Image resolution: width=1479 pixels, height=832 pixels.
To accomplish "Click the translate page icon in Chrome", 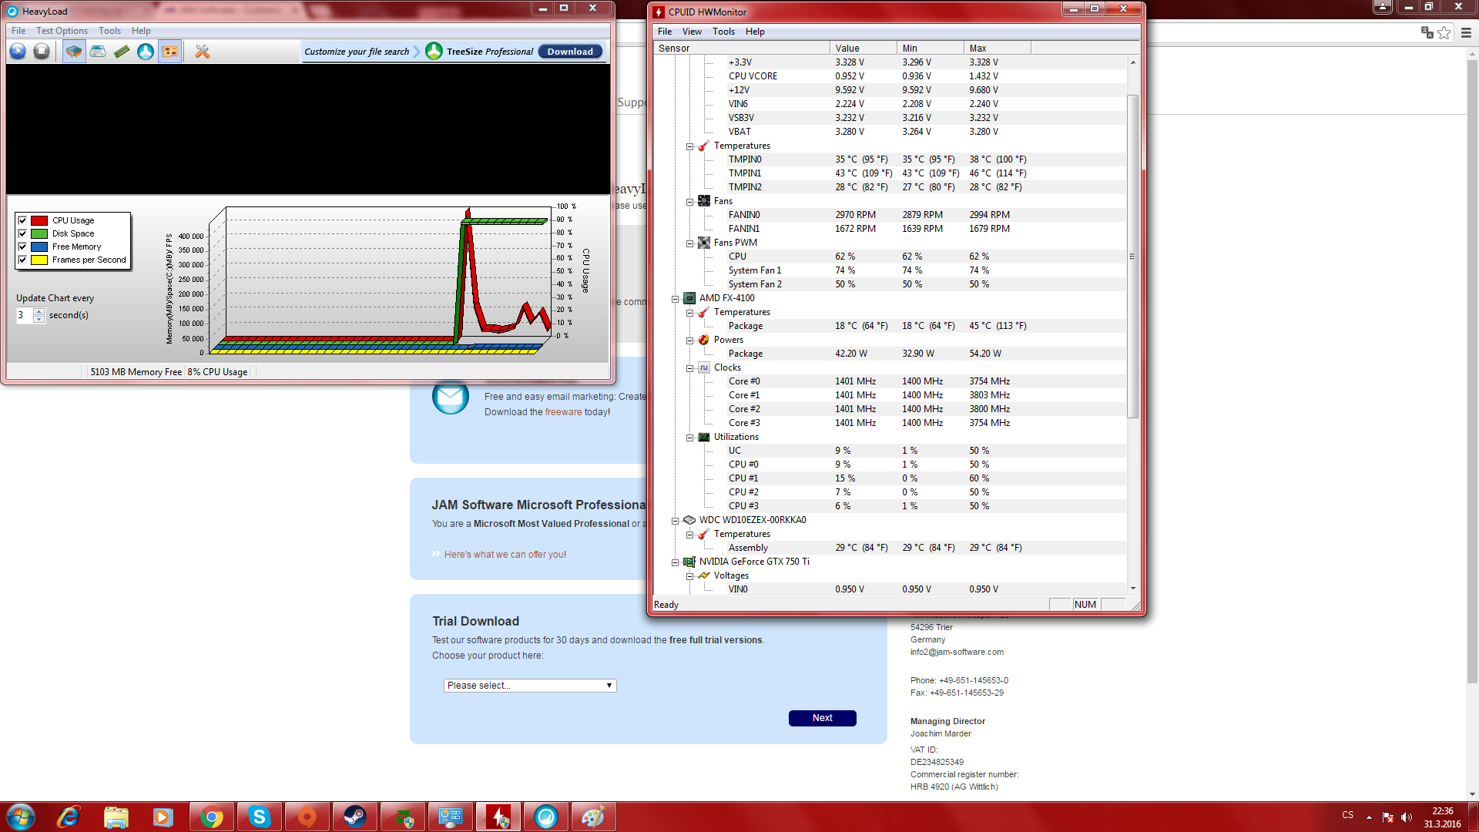I will [x=1427, y=32].
